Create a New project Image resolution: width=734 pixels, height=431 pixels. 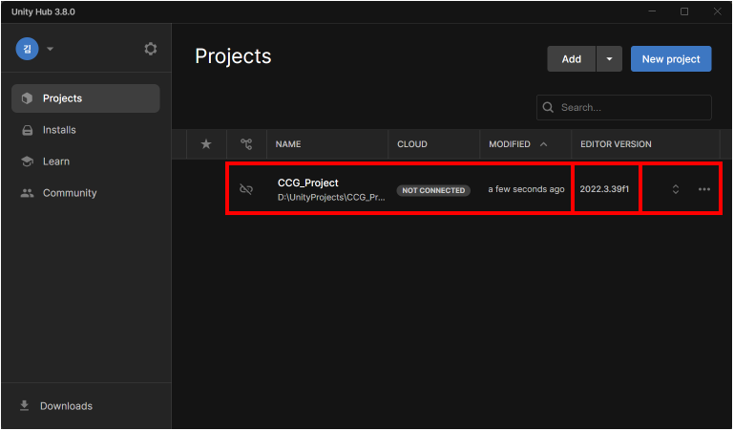click(x=671, y=59)
